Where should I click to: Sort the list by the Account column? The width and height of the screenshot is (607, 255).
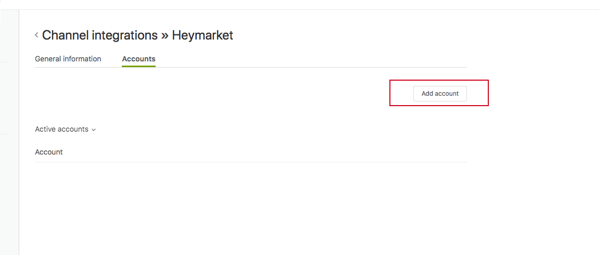pyautogui.click(x=49, y=152)
